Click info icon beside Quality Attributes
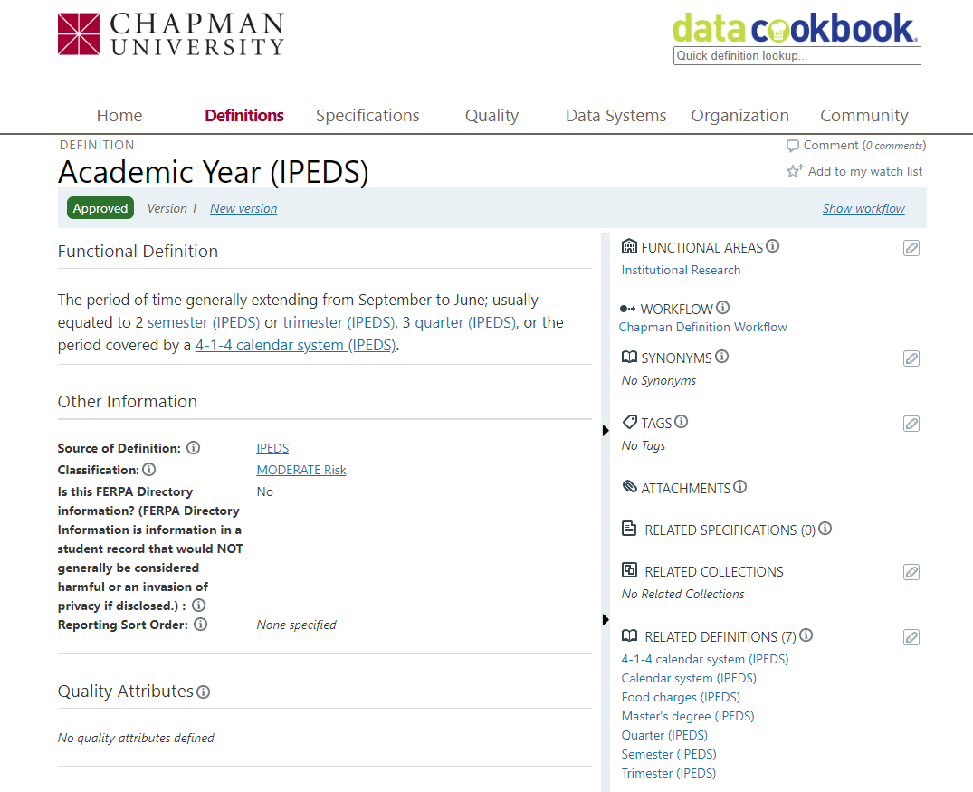Screen dimensions: 973x792 204,692
